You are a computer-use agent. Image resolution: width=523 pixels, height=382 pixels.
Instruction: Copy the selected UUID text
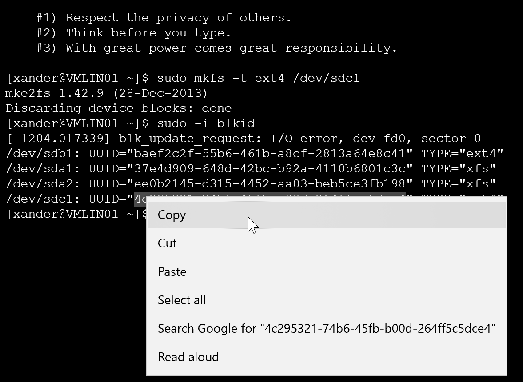(x=172, y=215)
